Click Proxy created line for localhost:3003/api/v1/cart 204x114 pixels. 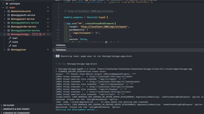93,92
